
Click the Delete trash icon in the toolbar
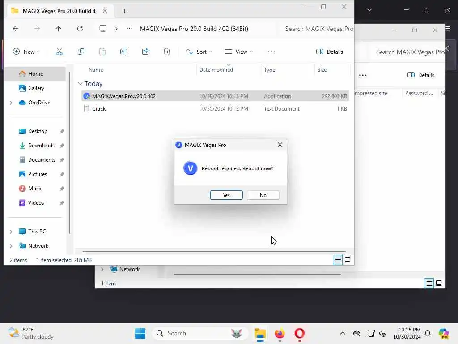167,52
